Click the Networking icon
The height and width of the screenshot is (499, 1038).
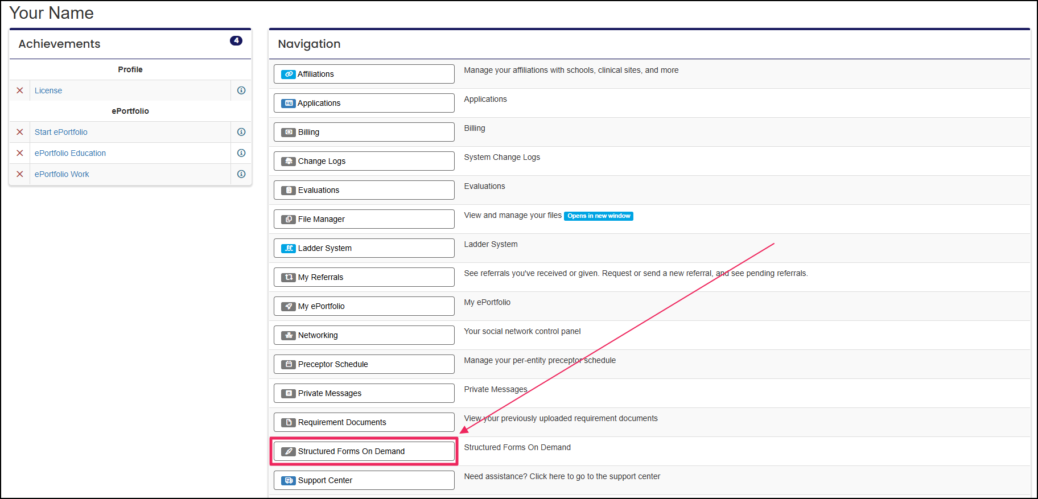(x=289, y=335)
